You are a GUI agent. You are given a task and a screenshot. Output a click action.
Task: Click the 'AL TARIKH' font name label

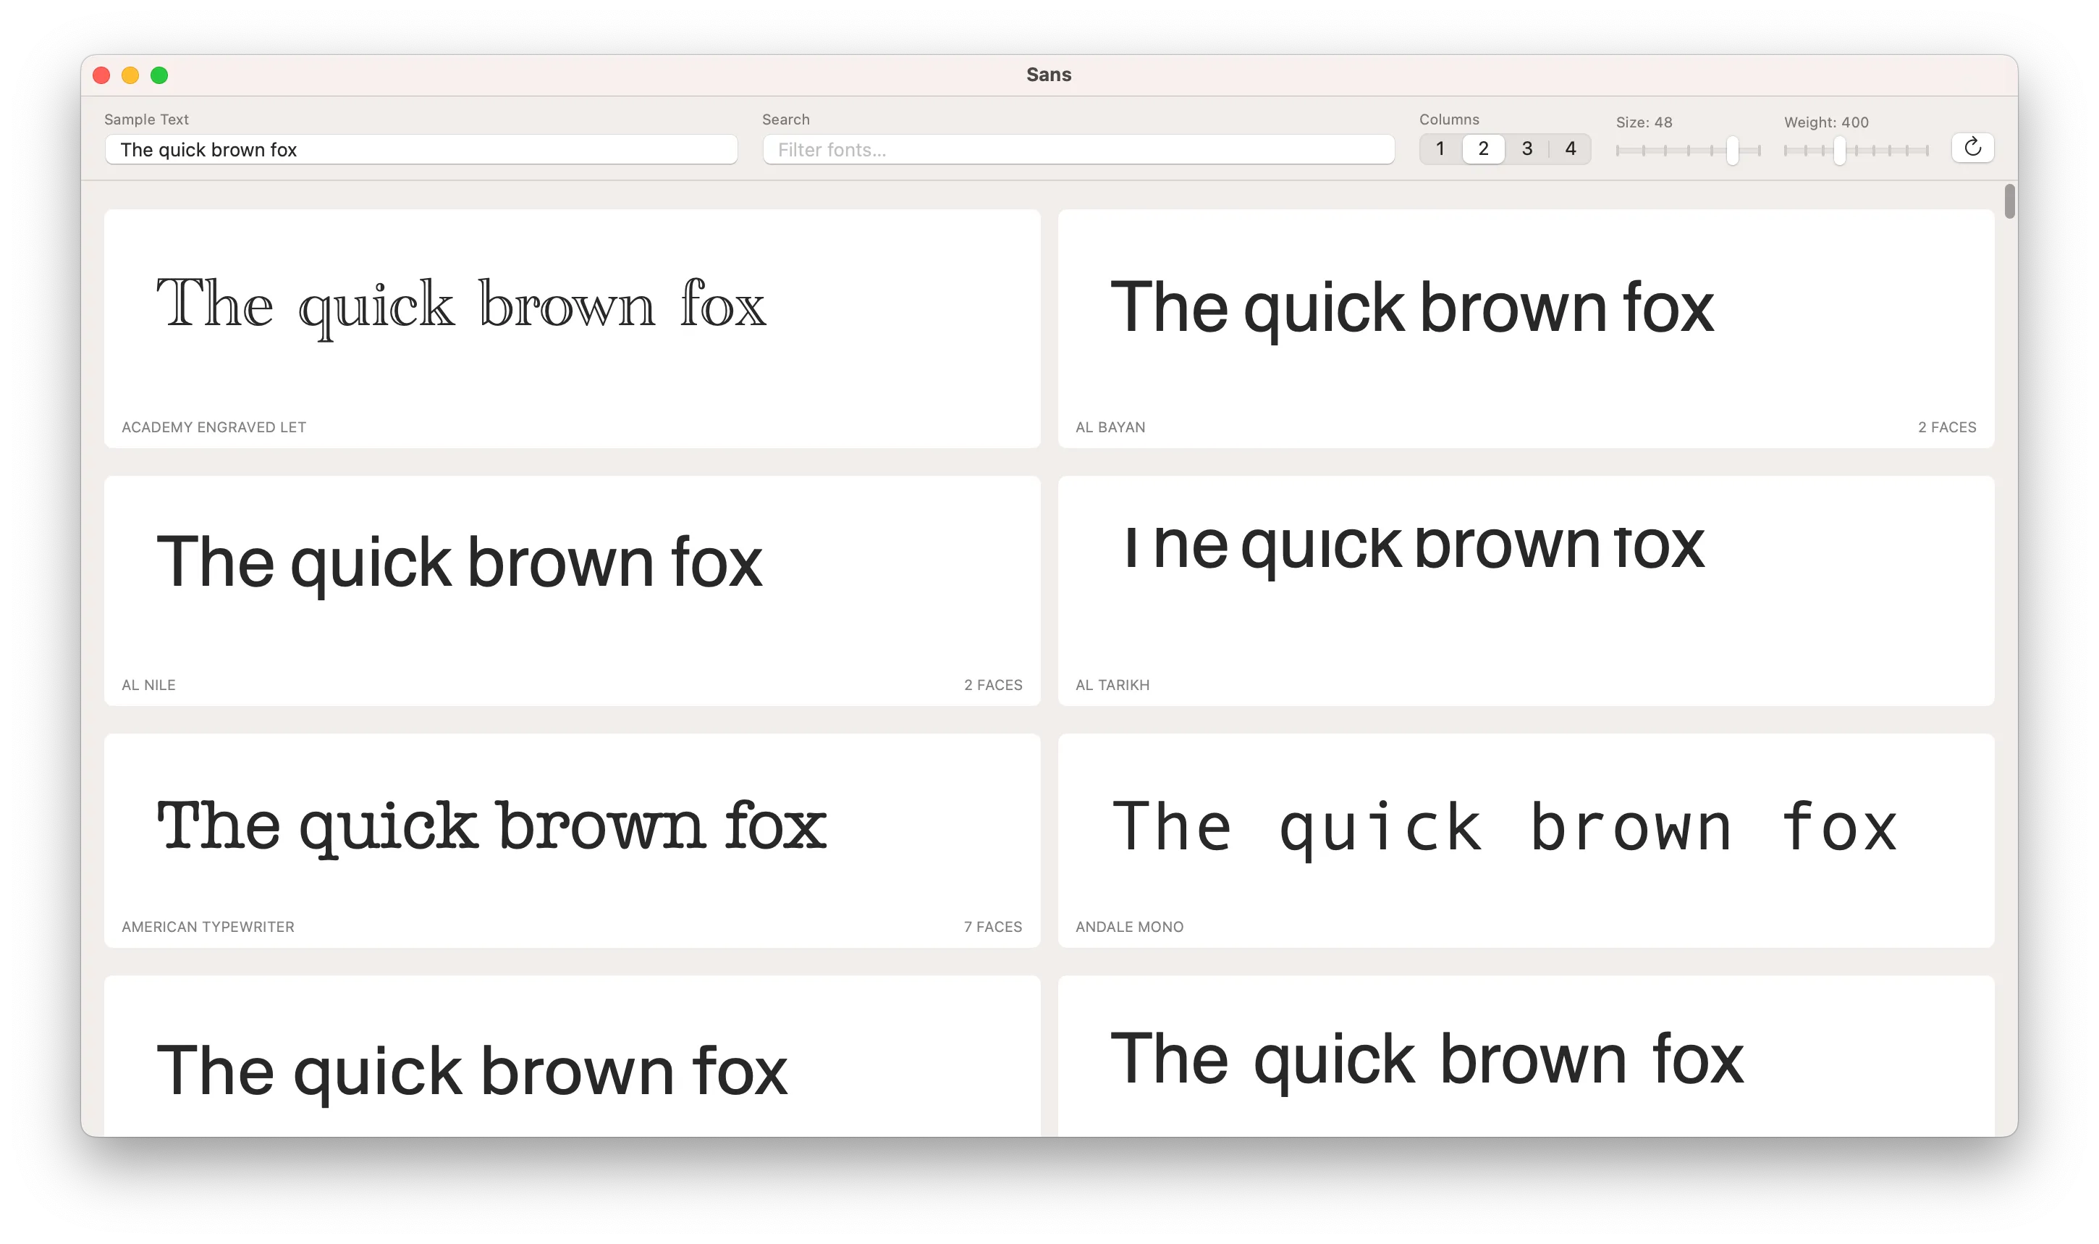click(x=1112, y=685)
